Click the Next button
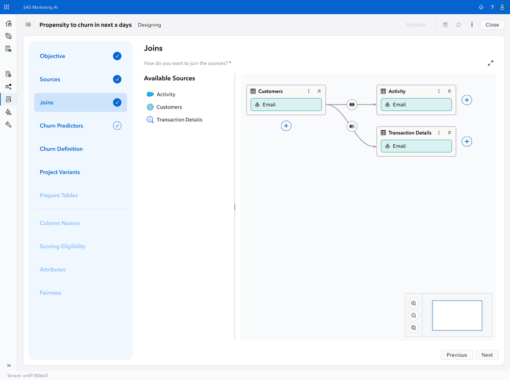The image size is (510, 380). tap(487, 354)
